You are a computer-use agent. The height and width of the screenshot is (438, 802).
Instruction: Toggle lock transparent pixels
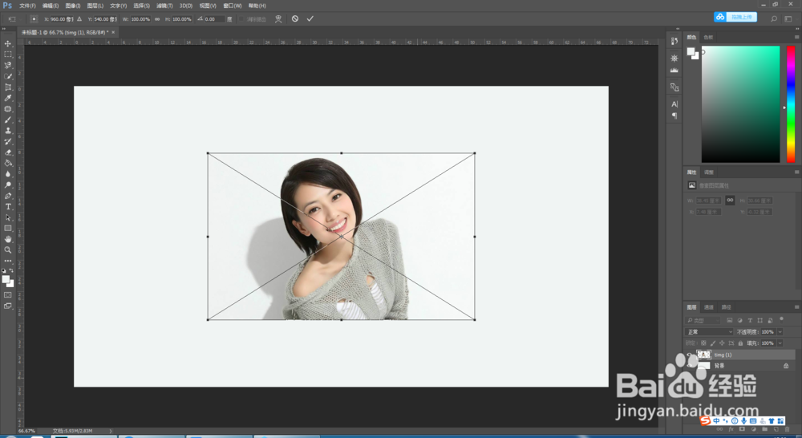coord(704,343)
